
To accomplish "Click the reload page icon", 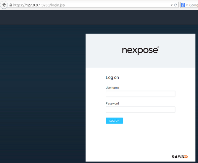I will coord(176,5).
